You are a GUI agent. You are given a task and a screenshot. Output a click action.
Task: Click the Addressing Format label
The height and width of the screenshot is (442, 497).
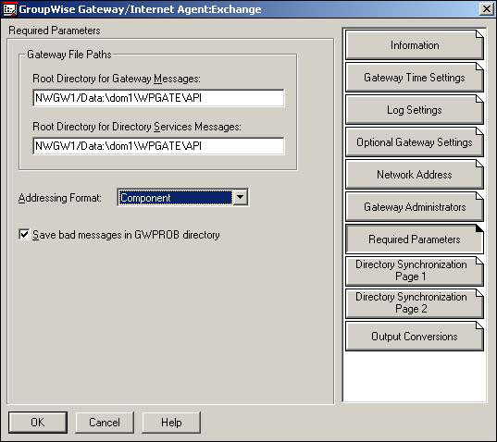(60, 198)
